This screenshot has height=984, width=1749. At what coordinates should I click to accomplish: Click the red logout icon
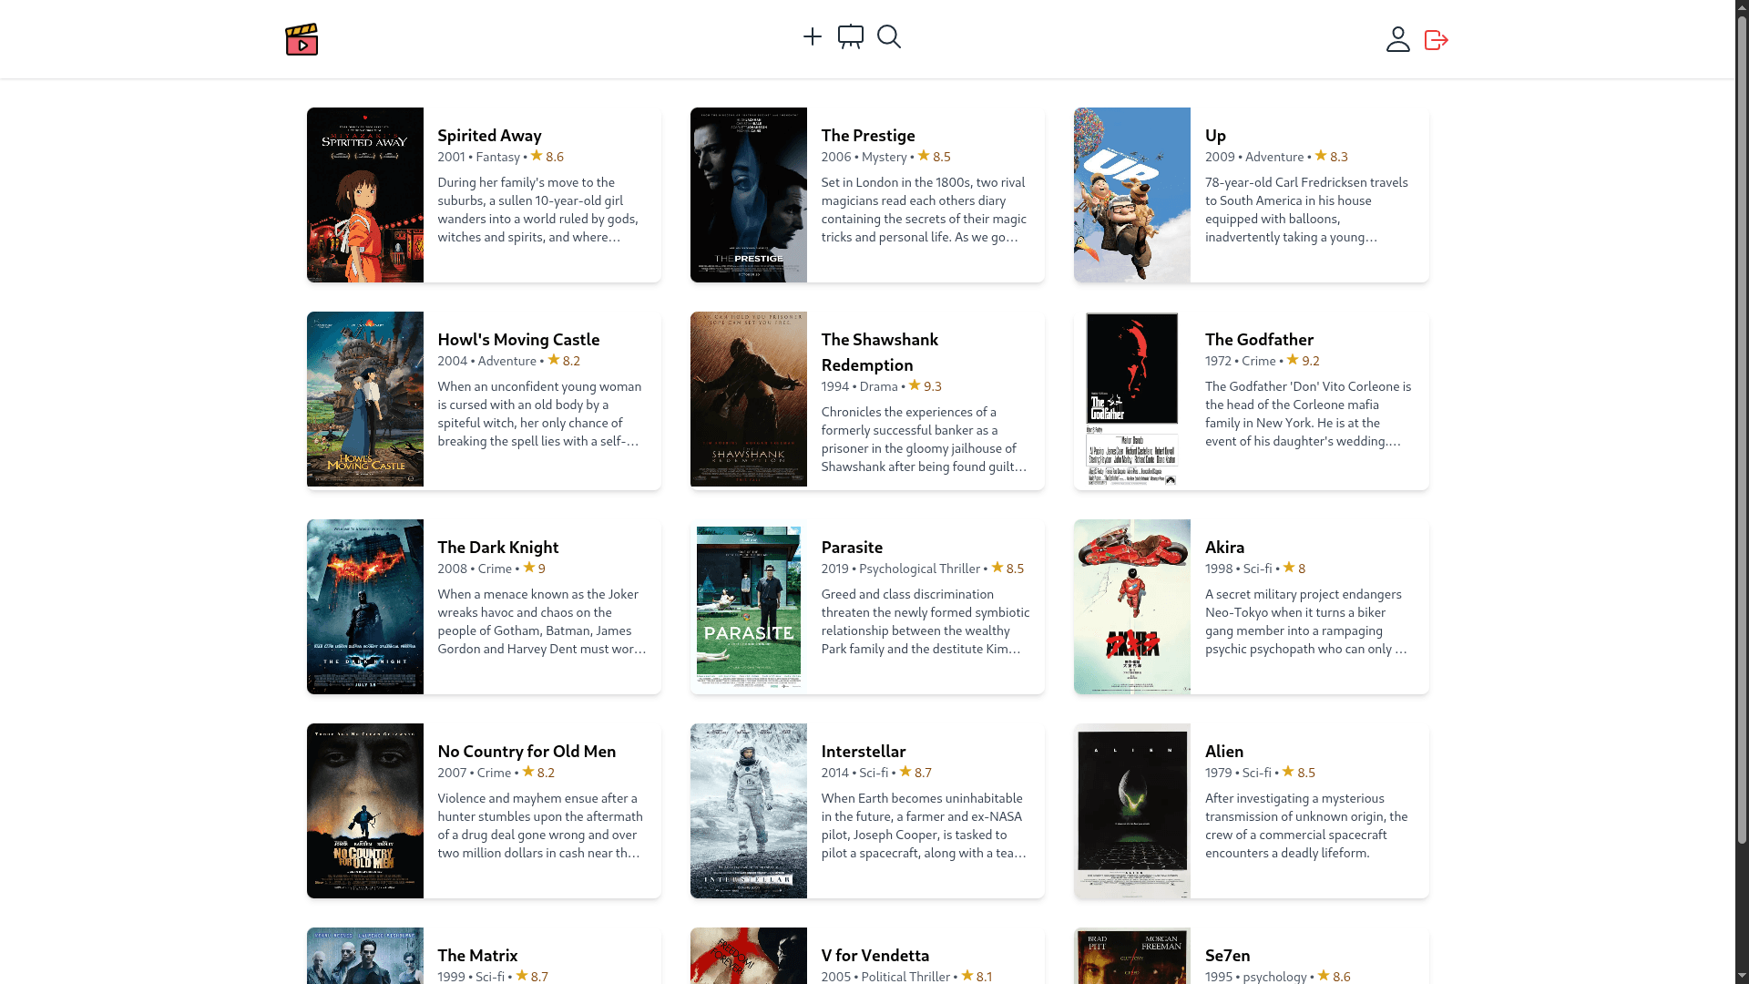(x=1437, y=40)
